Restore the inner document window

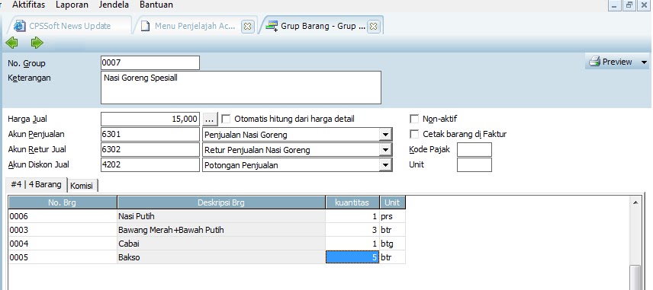[x=629, y=5]
